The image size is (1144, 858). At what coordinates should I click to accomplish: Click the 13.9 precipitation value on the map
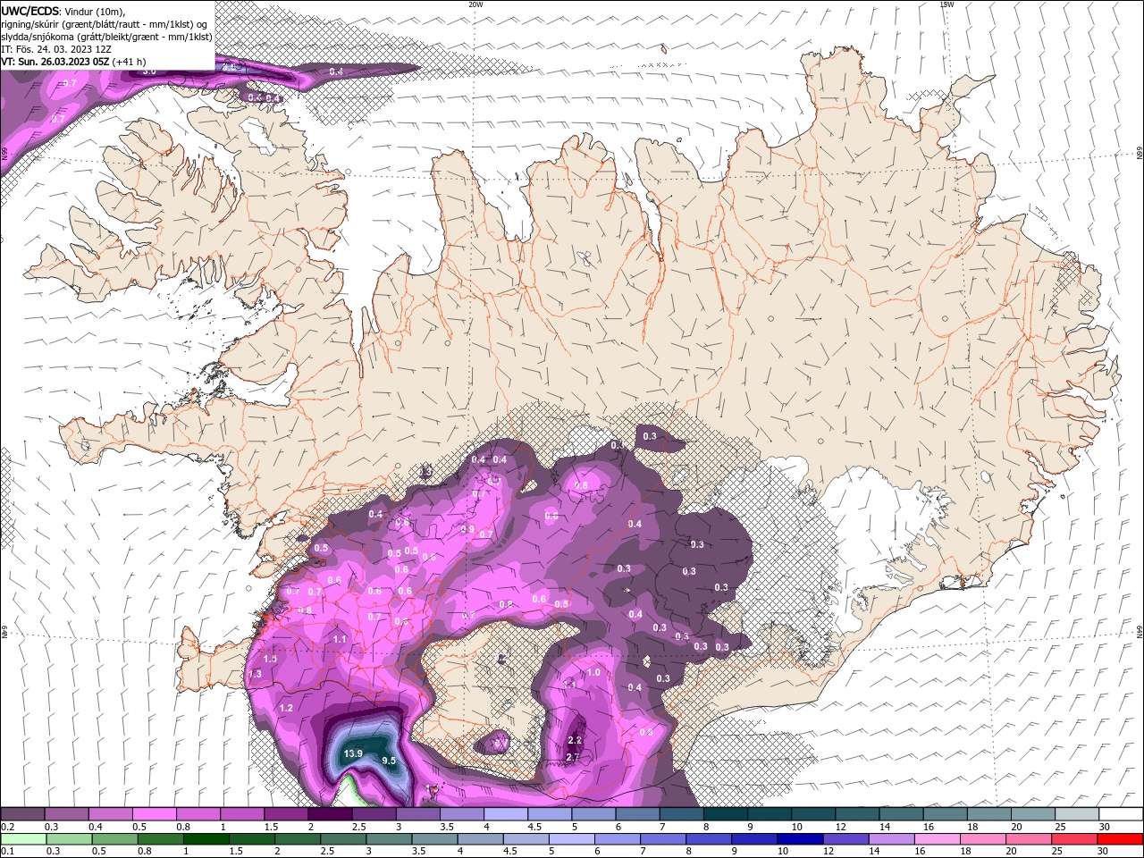point(353,753)
